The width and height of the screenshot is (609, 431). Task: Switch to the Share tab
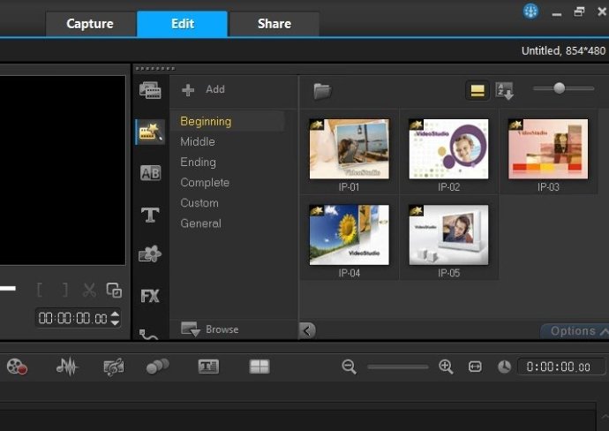274,24
